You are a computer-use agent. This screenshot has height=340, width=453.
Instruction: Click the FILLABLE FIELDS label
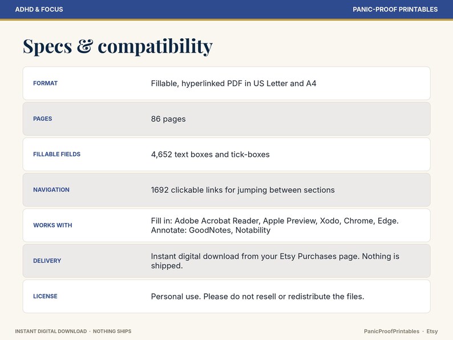pos(56,154)
